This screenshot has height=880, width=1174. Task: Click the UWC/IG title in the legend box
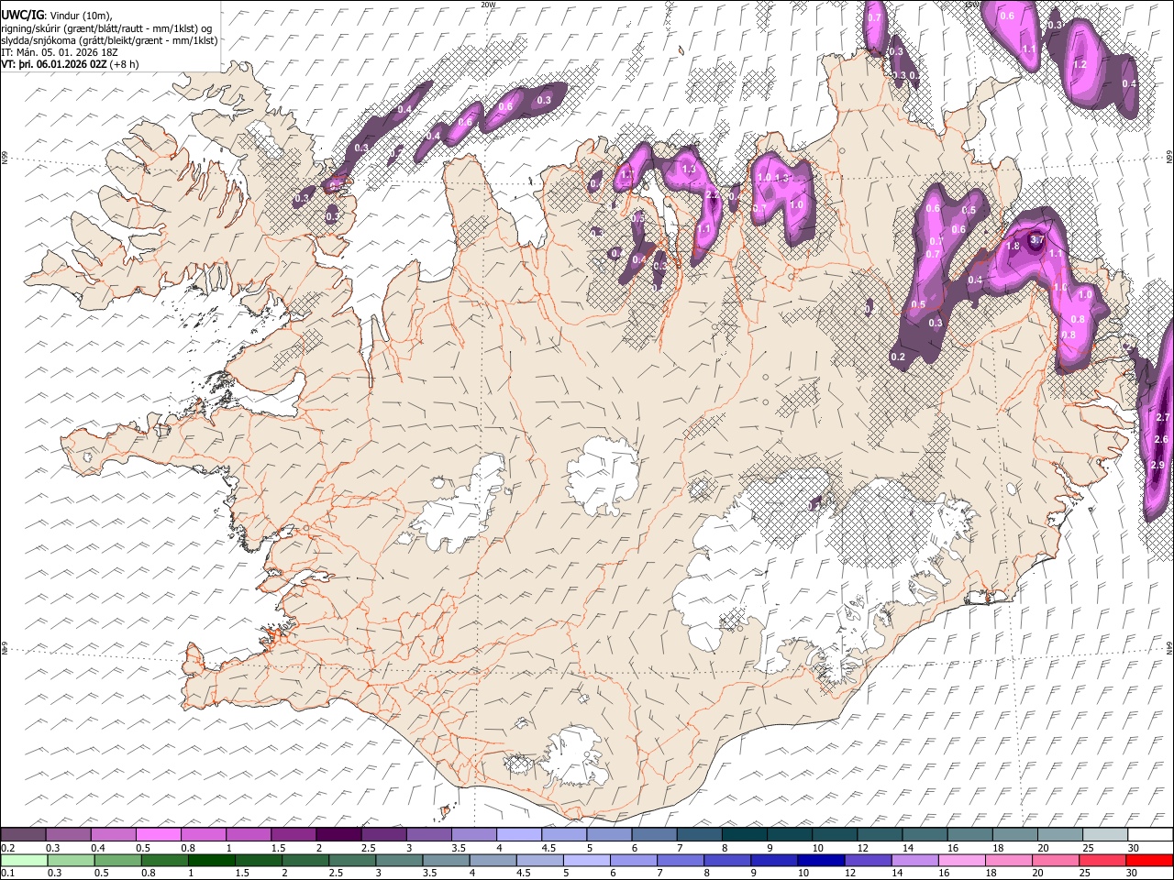[x=21, y=14]
